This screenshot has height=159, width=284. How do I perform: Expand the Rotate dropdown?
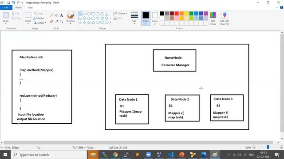(x=39, y=23)
